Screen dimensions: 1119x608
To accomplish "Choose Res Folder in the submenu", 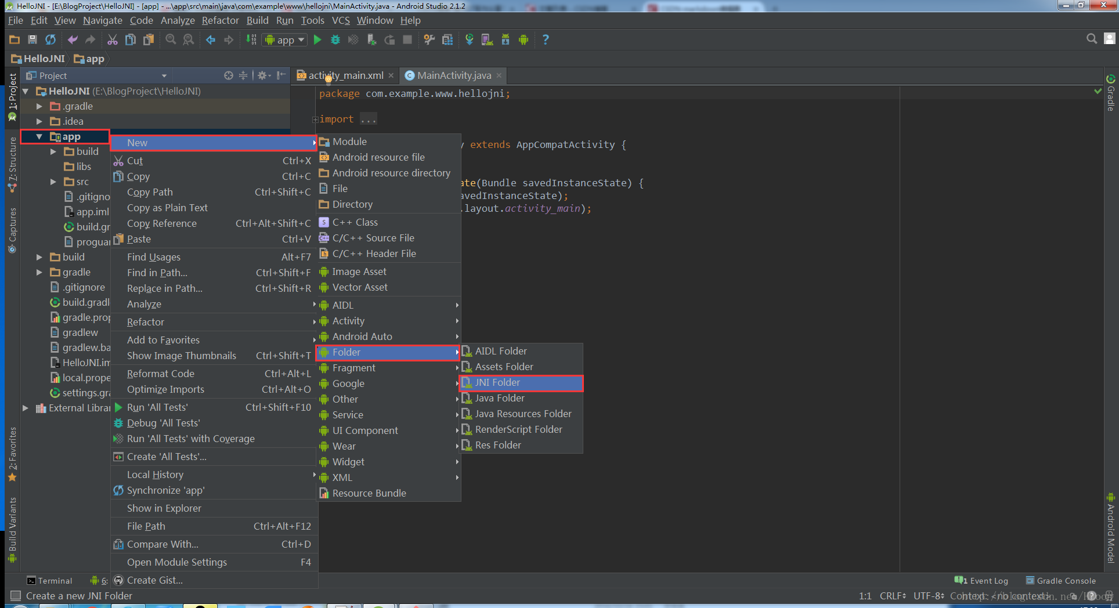I will pos(521,445).
